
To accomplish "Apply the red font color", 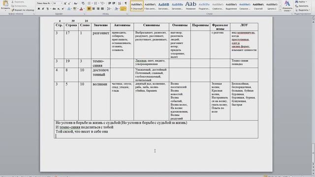I will pyautogui.click(x=81, y=9).
